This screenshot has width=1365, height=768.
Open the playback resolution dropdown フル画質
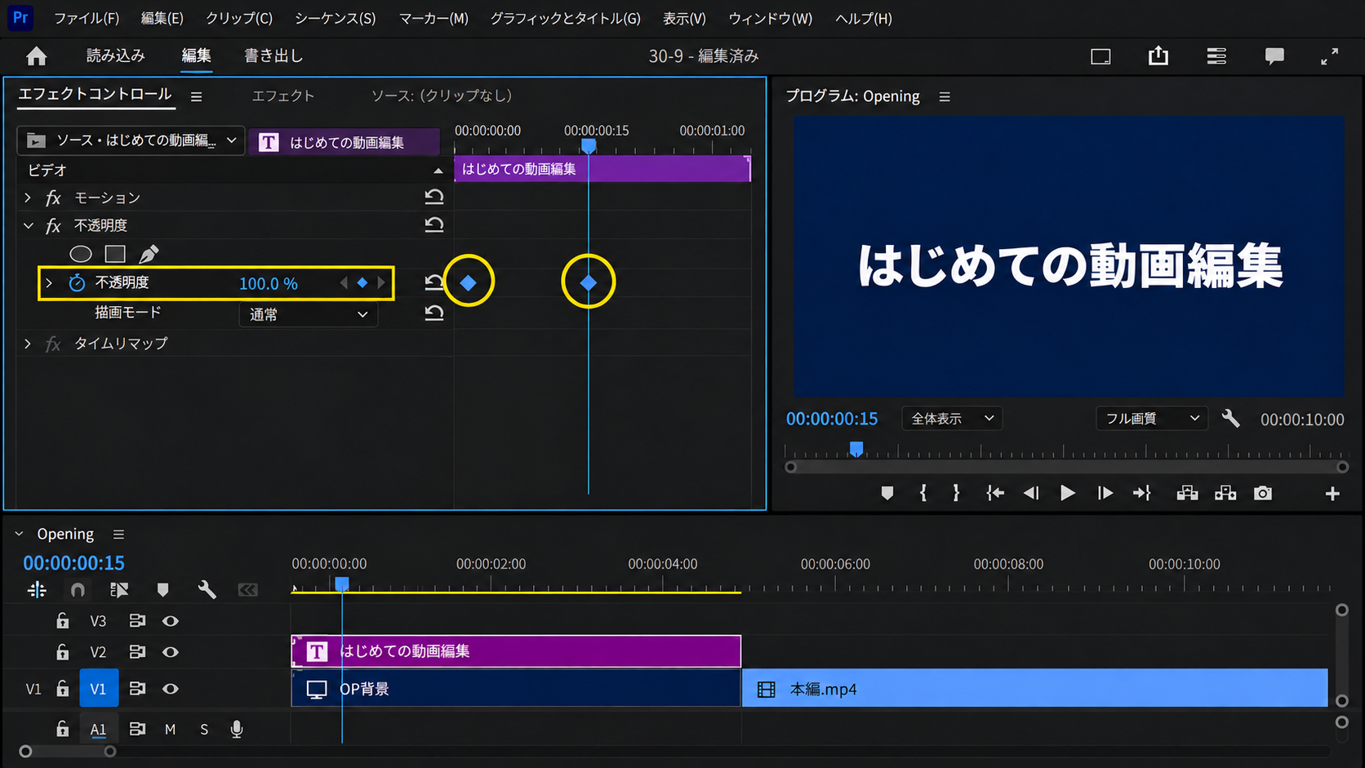pyautogui.click(x=1151, y=419)
